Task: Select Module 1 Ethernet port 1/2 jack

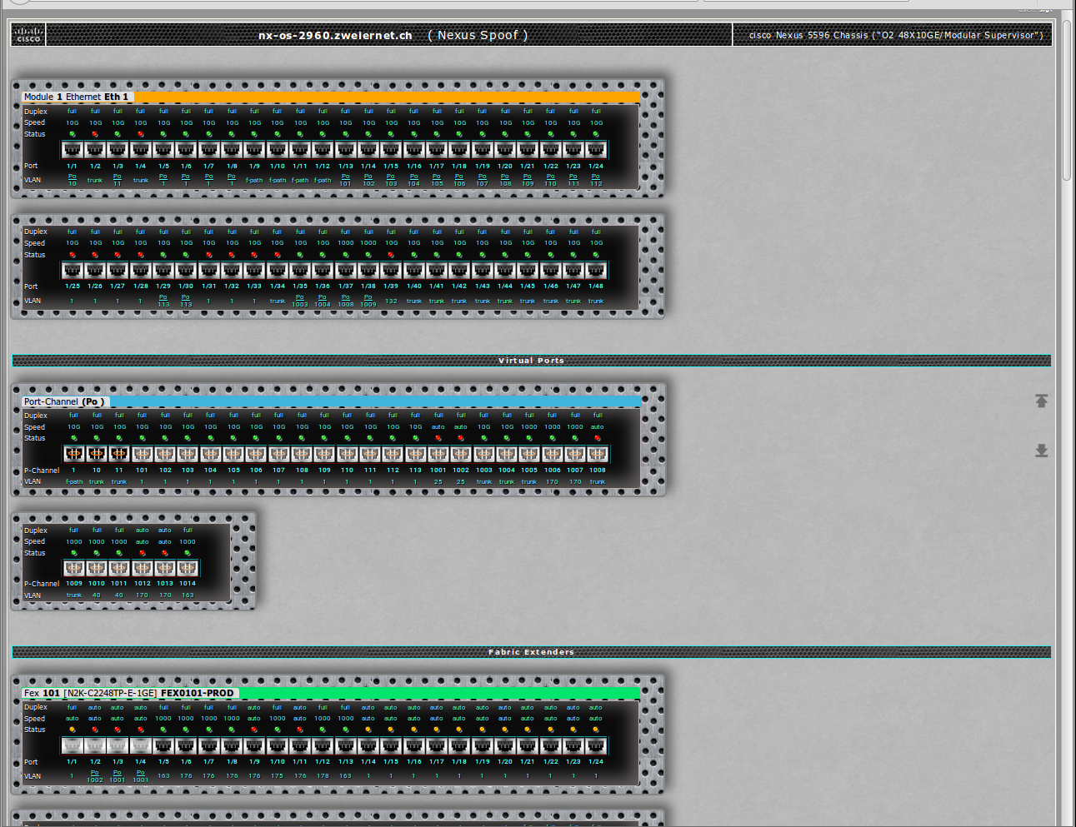Action: click(x=95, y=150)
